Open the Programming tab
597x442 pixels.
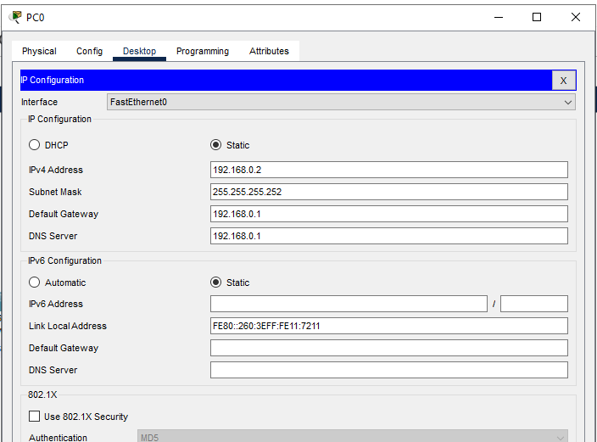(x=203, y=51)
